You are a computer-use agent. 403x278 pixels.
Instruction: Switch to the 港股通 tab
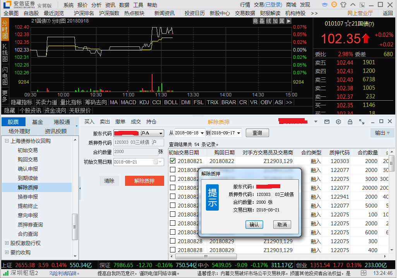[x=62, y=122]
